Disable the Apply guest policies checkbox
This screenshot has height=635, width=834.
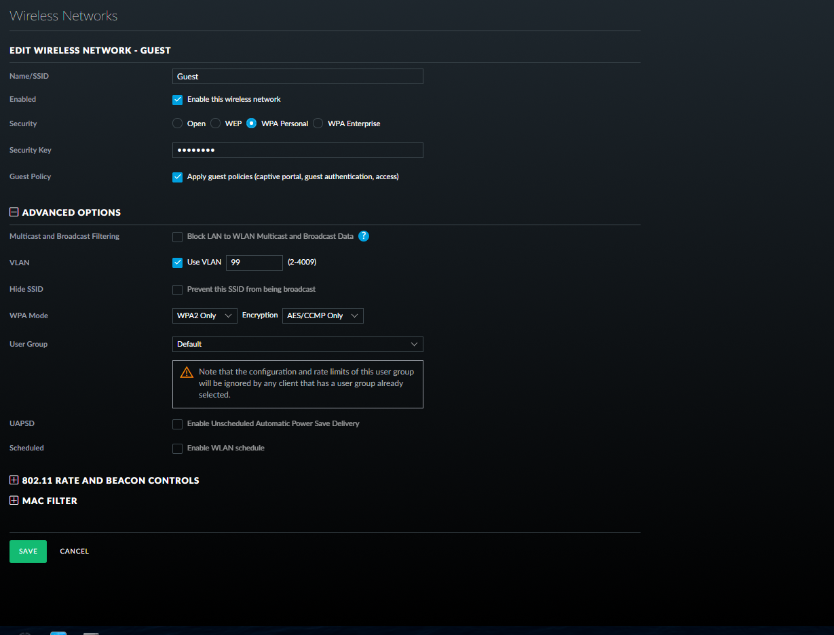178,177
